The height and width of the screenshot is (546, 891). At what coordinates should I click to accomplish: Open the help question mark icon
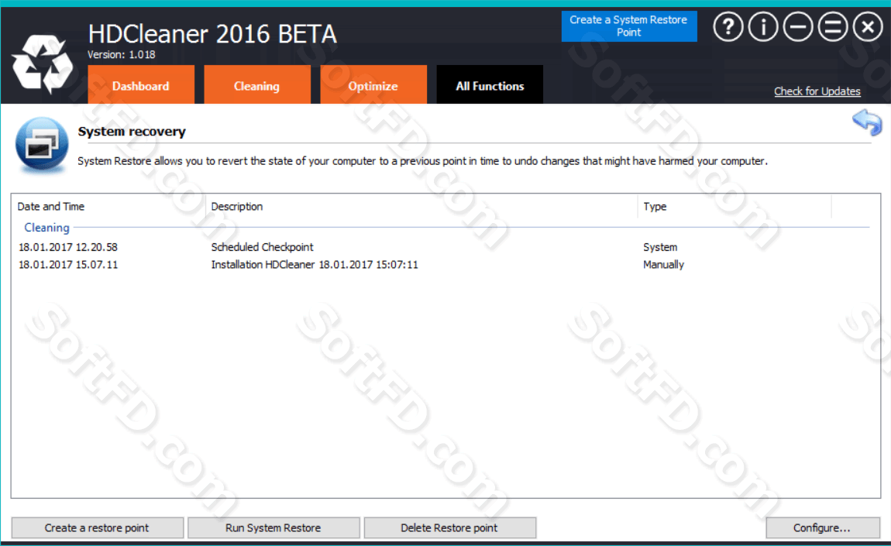pos(728,26)
